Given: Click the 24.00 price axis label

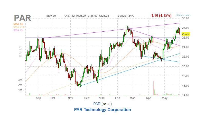Looking at the screenshot, I should [x=186, y=47].
